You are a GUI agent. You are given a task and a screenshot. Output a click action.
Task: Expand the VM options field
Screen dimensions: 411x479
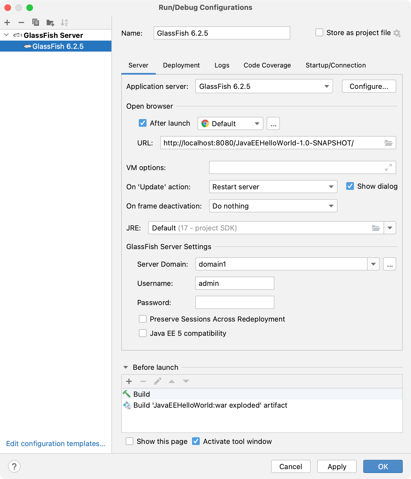coord(389,167)
